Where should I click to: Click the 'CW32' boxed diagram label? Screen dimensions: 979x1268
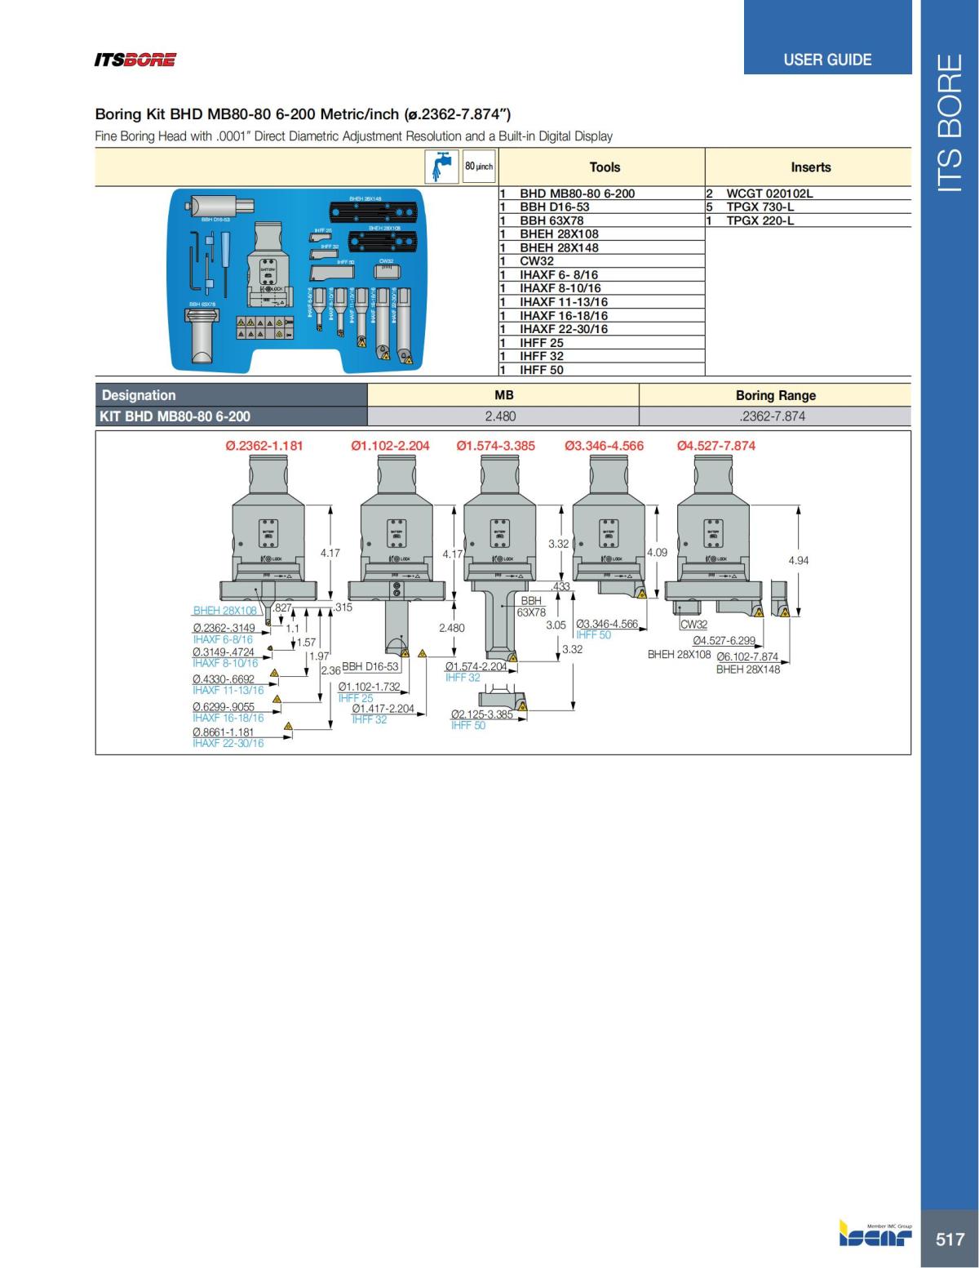(694, 625)
